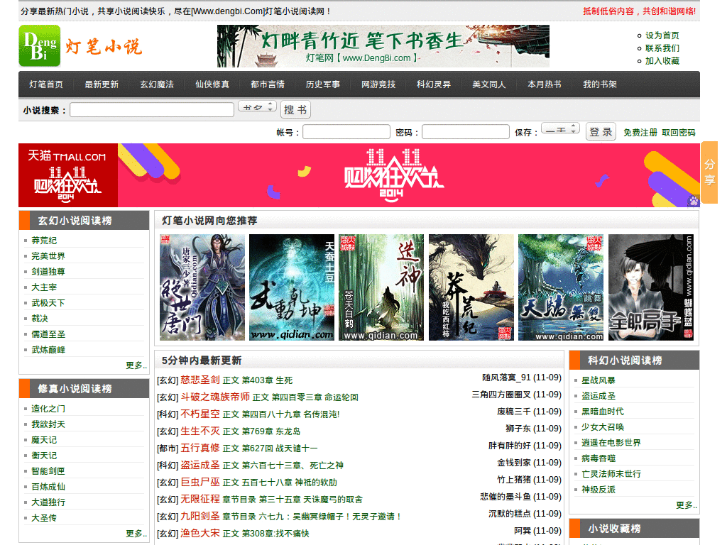Screen dimensions: 727x545
Task: Open the 武动乾坤 book cover
Action: point(292,287)
